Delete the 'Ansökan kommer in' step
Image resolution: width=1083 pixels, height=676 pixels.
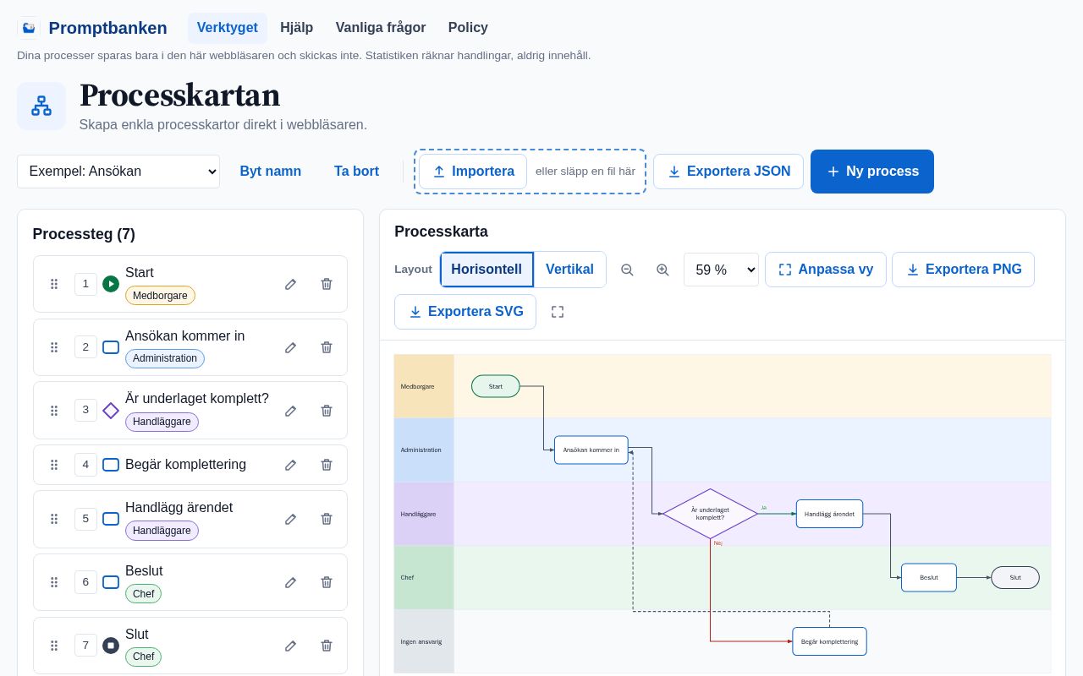click(x=327, y=347)
